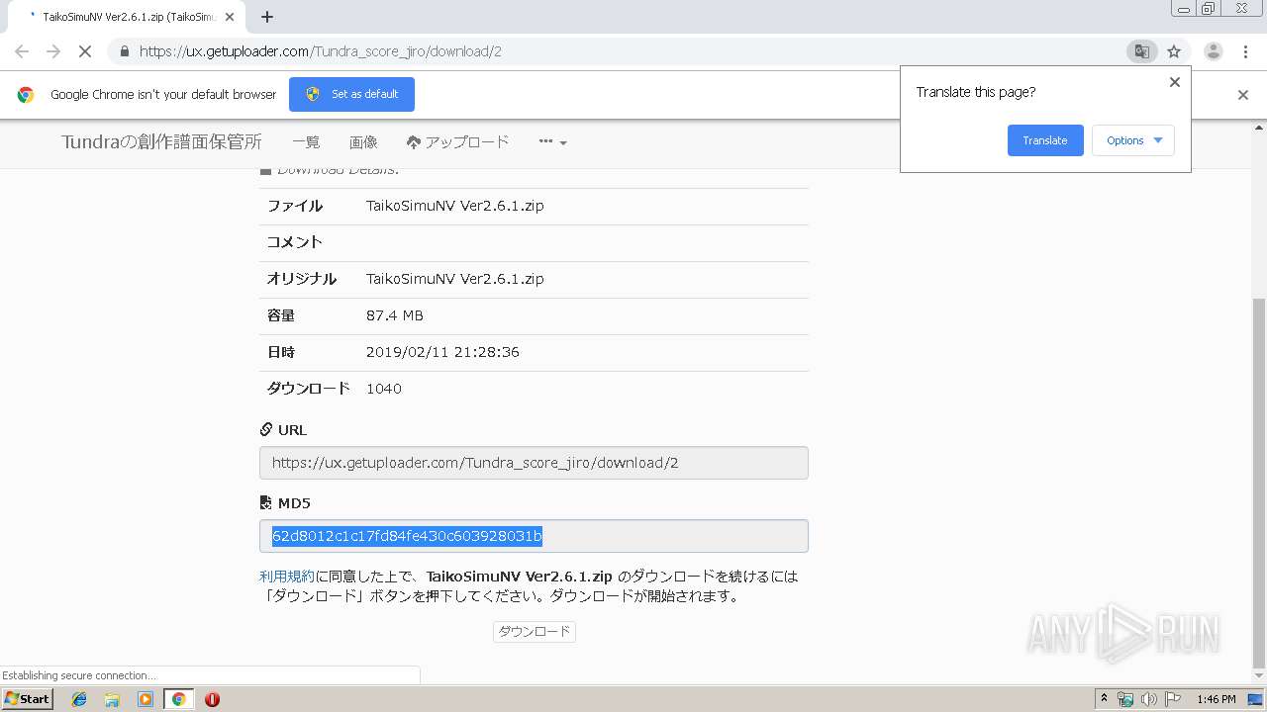Close the TaikoSimuNV browser tab

pyautogui.click(x=231, y=17)
